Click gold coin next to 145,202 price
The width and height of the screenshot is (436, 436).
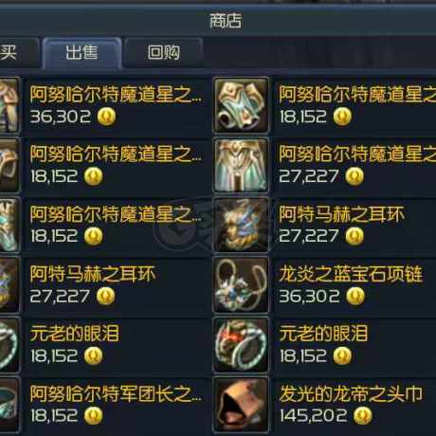tap(363, 415)
